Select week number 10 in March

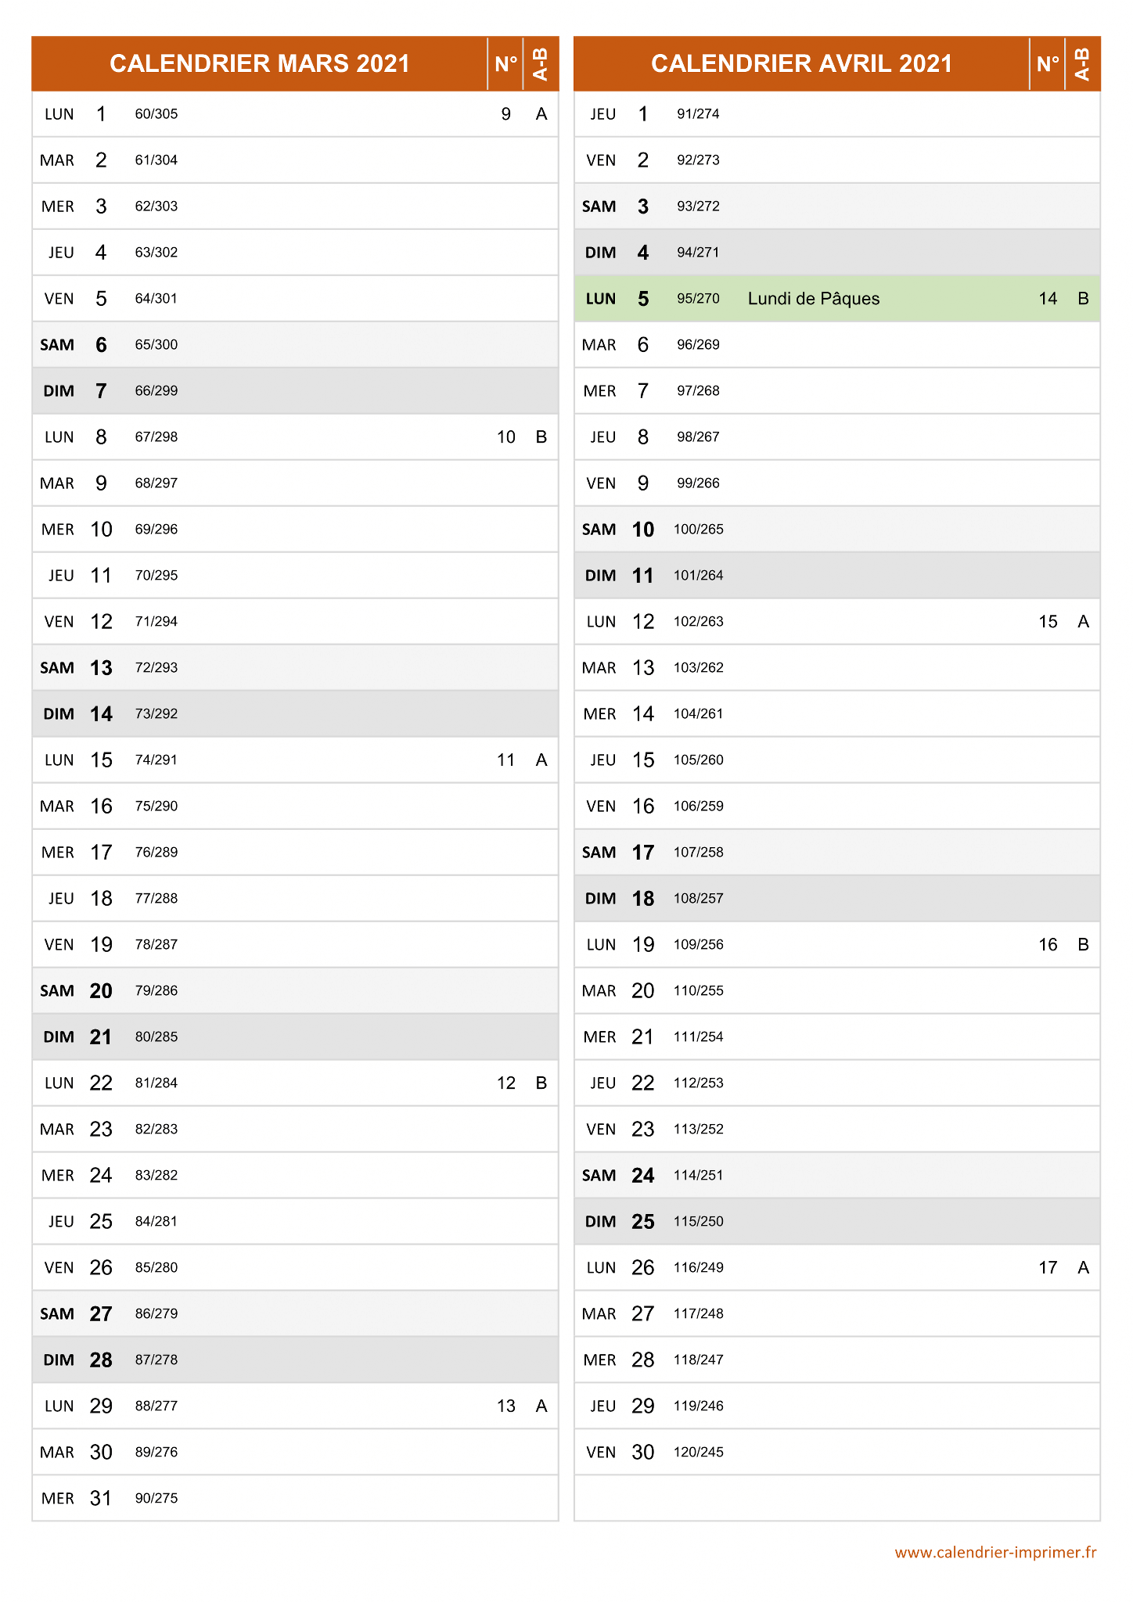(x=505, y=437)
